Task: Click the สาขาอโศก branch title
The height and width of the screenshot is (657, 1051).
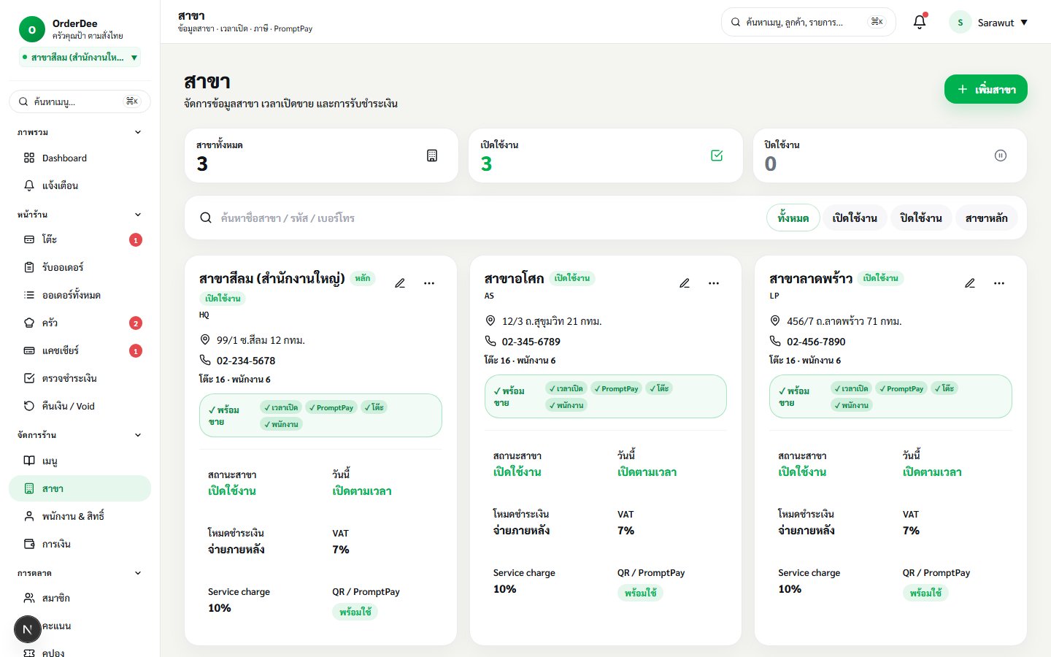Action: [x=514, y=278]
